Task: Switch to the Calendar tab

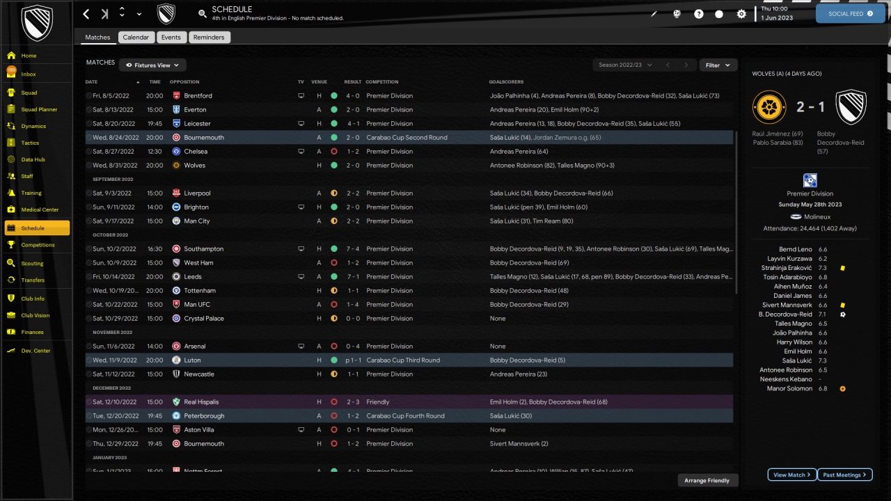Action: (136, 38)
